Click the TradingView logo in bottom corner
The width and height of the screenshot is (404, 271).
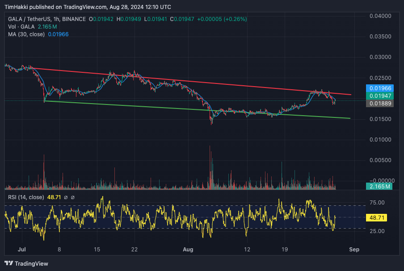point(26,263)
